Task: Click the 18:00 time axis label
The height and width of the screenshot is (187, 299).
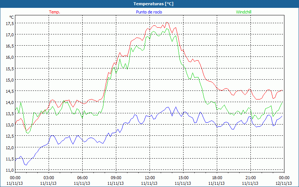Action: (217, 178)
